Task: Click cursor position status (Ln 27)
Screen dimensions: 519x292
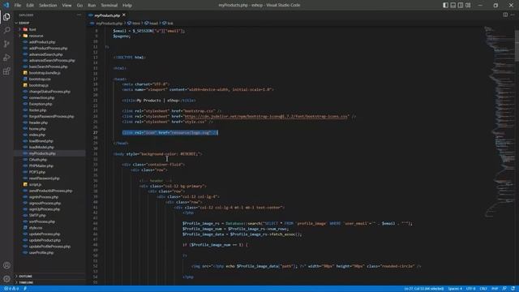Action: tap(423, 289)
